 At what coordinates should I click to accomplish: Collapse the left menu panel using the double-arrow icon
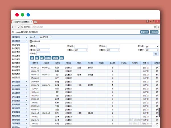click(x=27, y=37)
